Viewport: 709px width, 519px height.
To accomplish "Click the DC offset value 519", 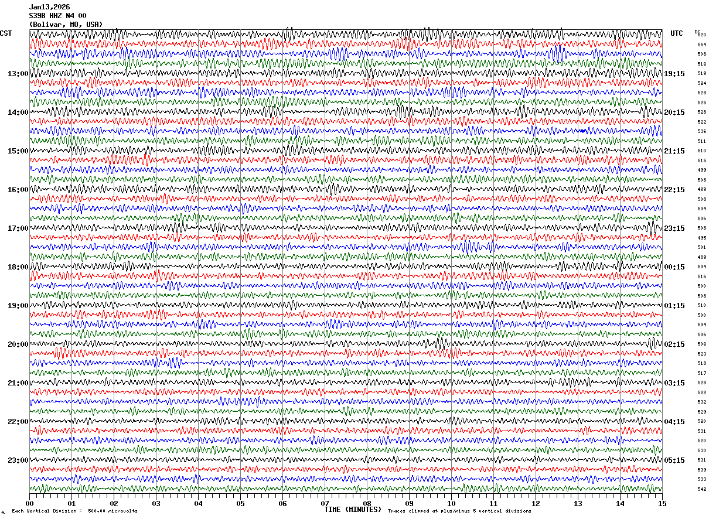I will tap(701, 73).
